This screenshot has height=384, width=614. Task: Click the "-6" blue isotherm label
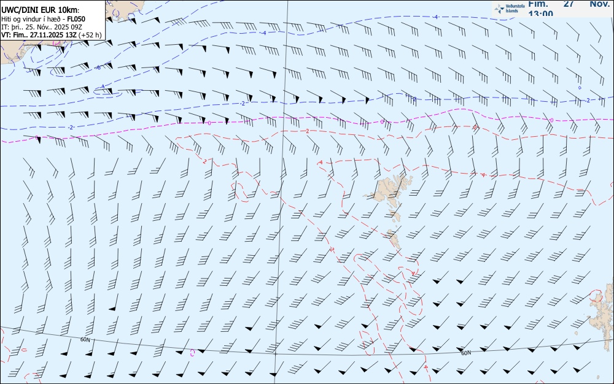click(98, 68)
